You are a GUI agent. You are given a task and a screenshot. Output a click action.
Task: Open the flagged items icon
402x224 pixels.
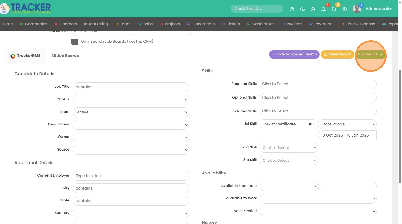click(334, 9)
